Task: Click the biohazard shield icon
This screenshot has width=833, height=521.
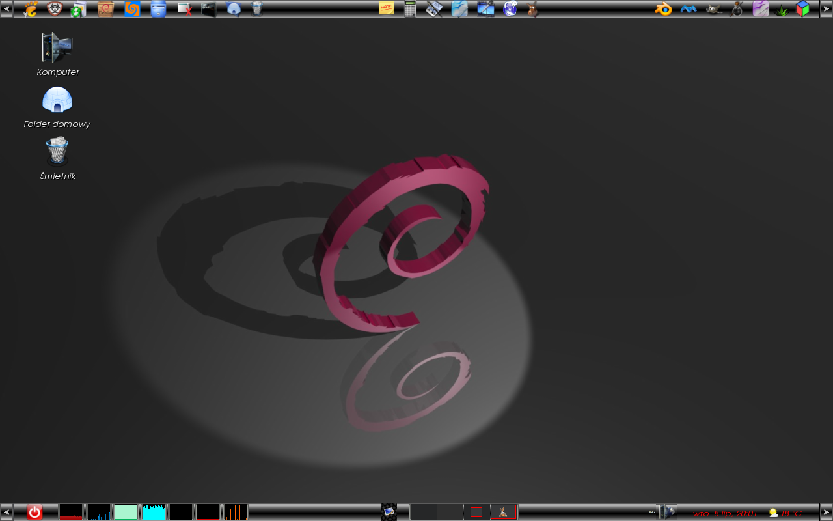Action: tap(55, 8)
